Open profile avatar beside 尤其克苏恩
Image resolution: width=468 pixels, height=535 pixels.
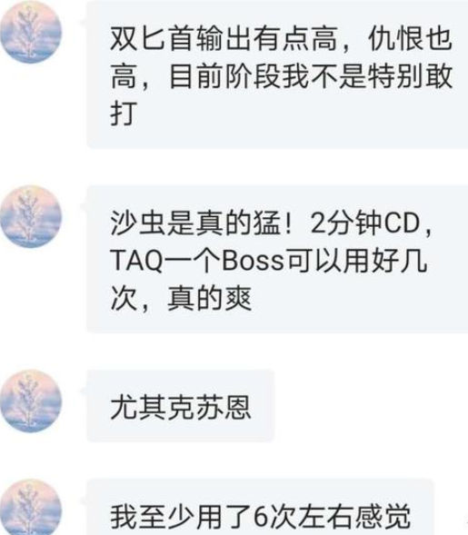[x=31, y=401]
